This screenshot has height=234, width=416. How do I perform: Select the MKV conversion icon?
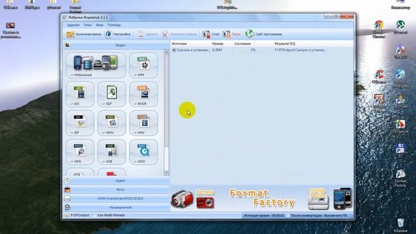[144, 123]
